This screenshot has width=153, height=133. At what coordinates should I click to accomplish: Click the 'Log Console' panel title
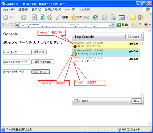84,37
